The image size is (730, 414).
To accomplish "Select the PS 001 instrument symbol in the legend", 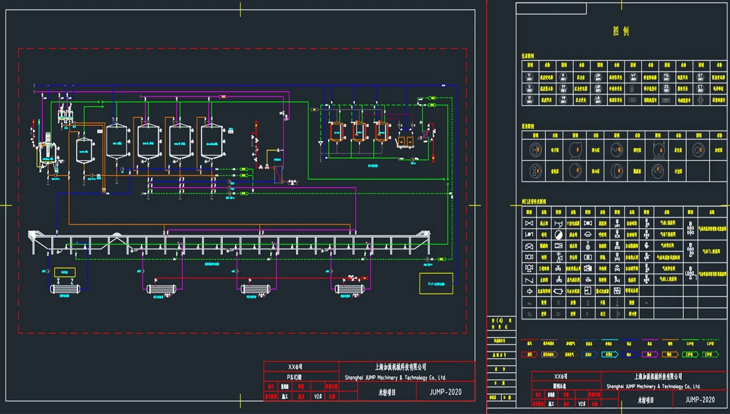I will (x=563, y=100).
